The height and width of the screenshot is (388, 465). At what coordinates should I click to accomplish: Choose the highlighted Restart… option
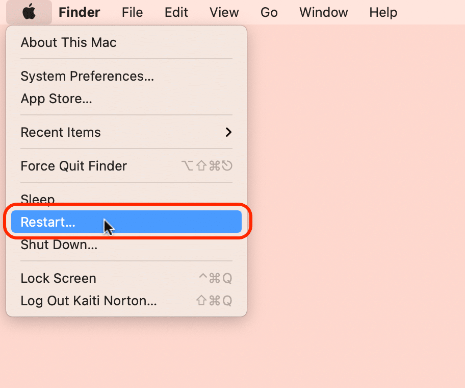48,222
